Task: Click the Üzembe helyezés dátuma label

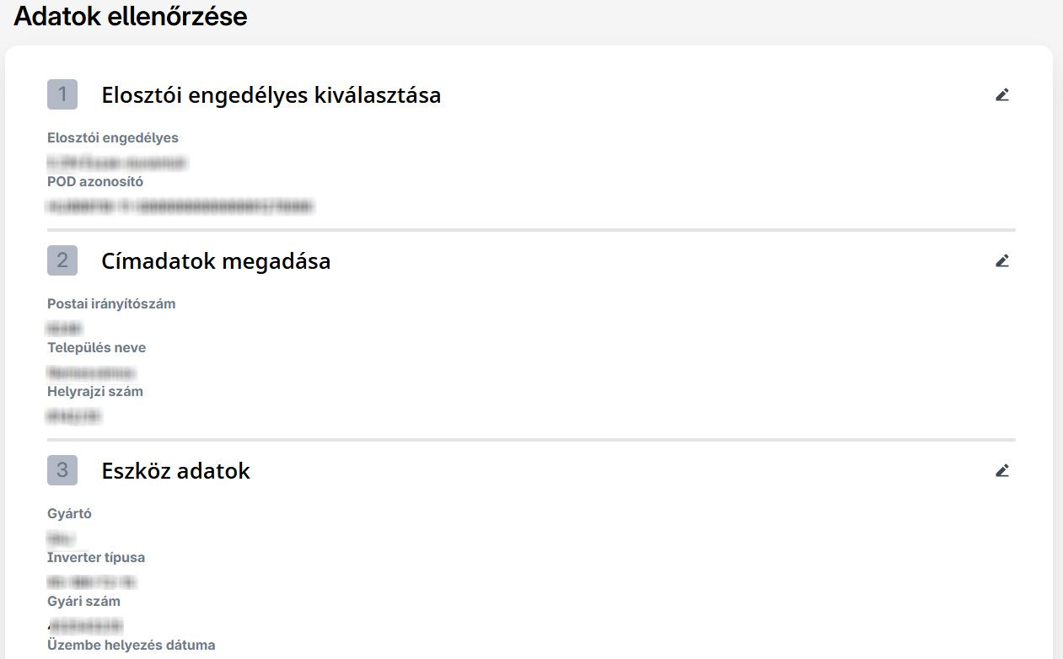Action: 132,645
